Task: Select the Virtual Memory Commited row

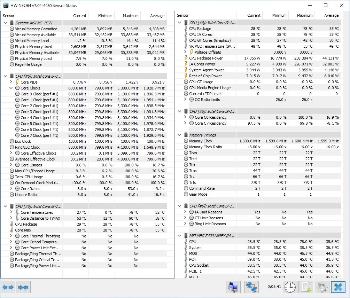Action: click(84, 29)
